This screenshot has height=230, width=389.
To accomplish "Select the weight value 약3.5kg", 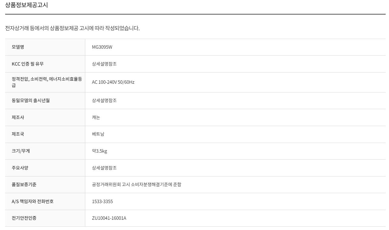I will [100, 151].
